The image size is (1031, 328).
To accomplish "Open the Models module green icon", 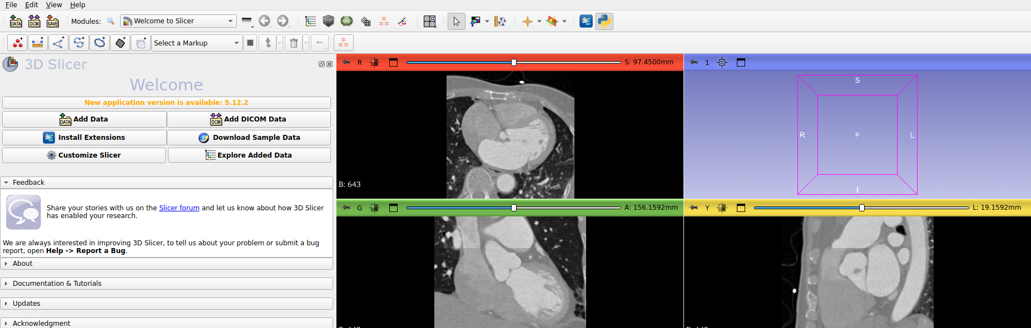I will tap(347, 21).
